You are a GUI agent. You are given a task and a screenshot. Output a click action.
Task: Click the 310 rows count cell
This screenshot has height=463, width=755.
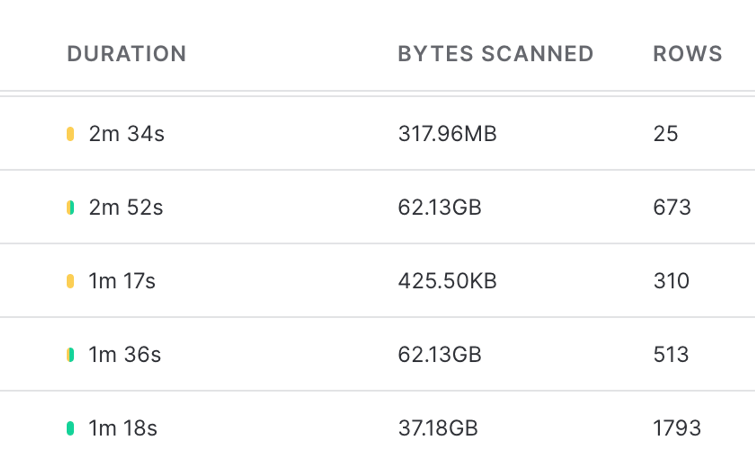tap(671, 281)
